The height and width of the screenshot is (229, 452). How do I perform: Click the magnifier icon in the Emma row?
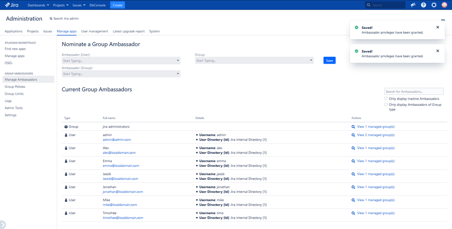tap(353, 161)
